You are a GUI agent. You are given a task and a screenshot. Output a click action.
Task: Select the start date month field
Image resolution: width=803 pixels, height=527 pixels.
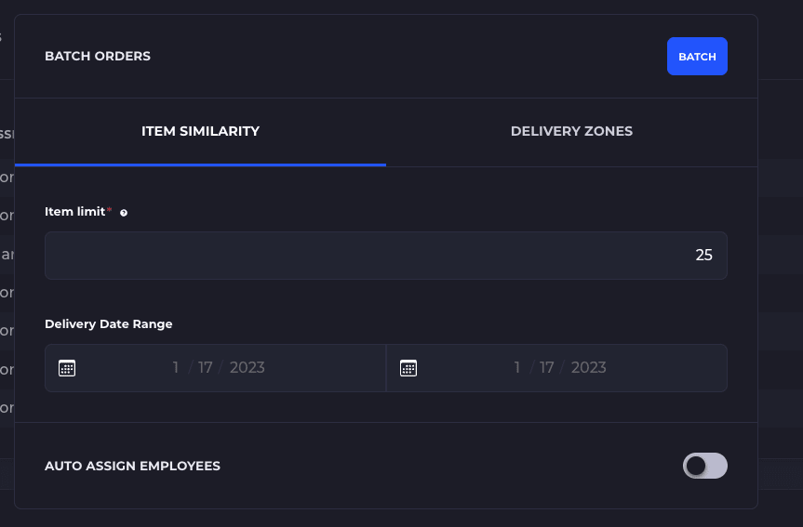point(176,367)
